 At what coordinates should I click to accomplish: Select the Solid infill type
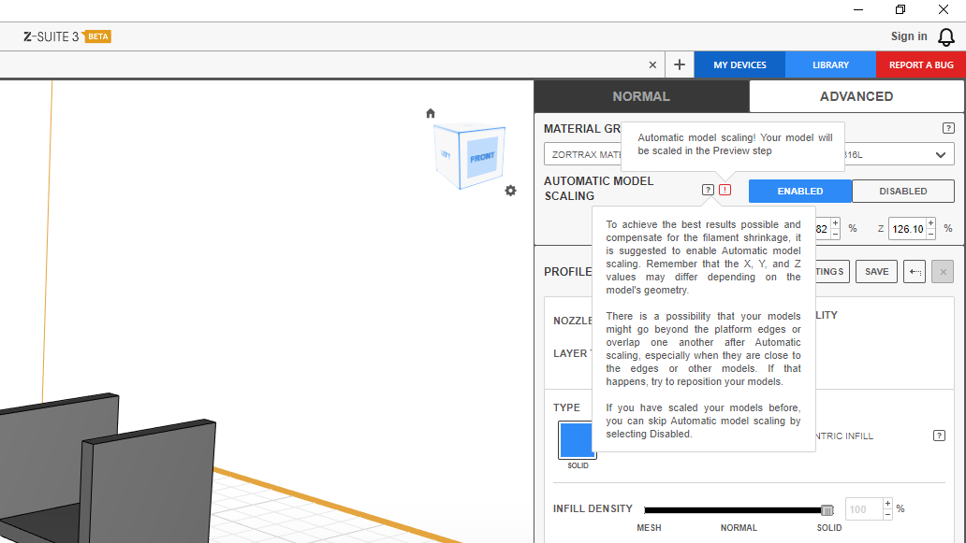click(577, 440)
